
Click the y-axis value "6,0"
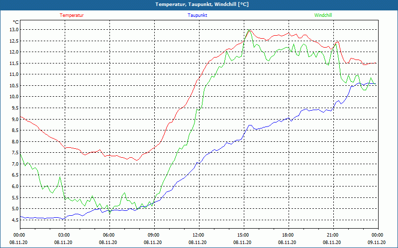(x=15, y=186)
